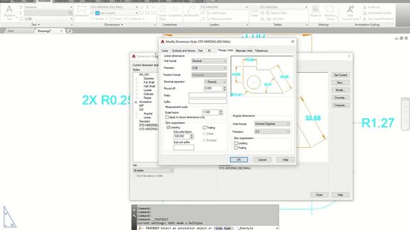
Task: Select the Revision Cloud tool
Action: coord(330,12)
